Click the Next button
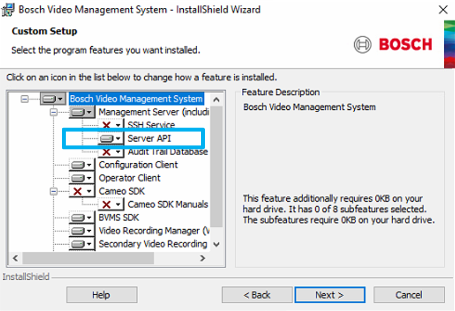Screen dimensions: 455x311 pos(330,295)
